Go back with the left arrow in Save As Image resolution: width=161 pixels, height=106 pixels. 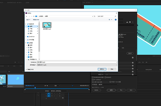tap(26, 16)
